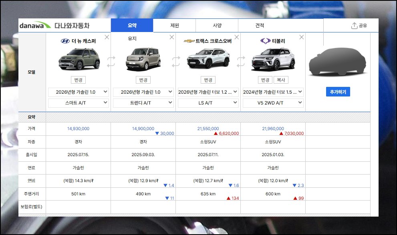The height and width of the screenshot is (235, 397).
Task: Click the 공유 share button
Action: (359, 25)
